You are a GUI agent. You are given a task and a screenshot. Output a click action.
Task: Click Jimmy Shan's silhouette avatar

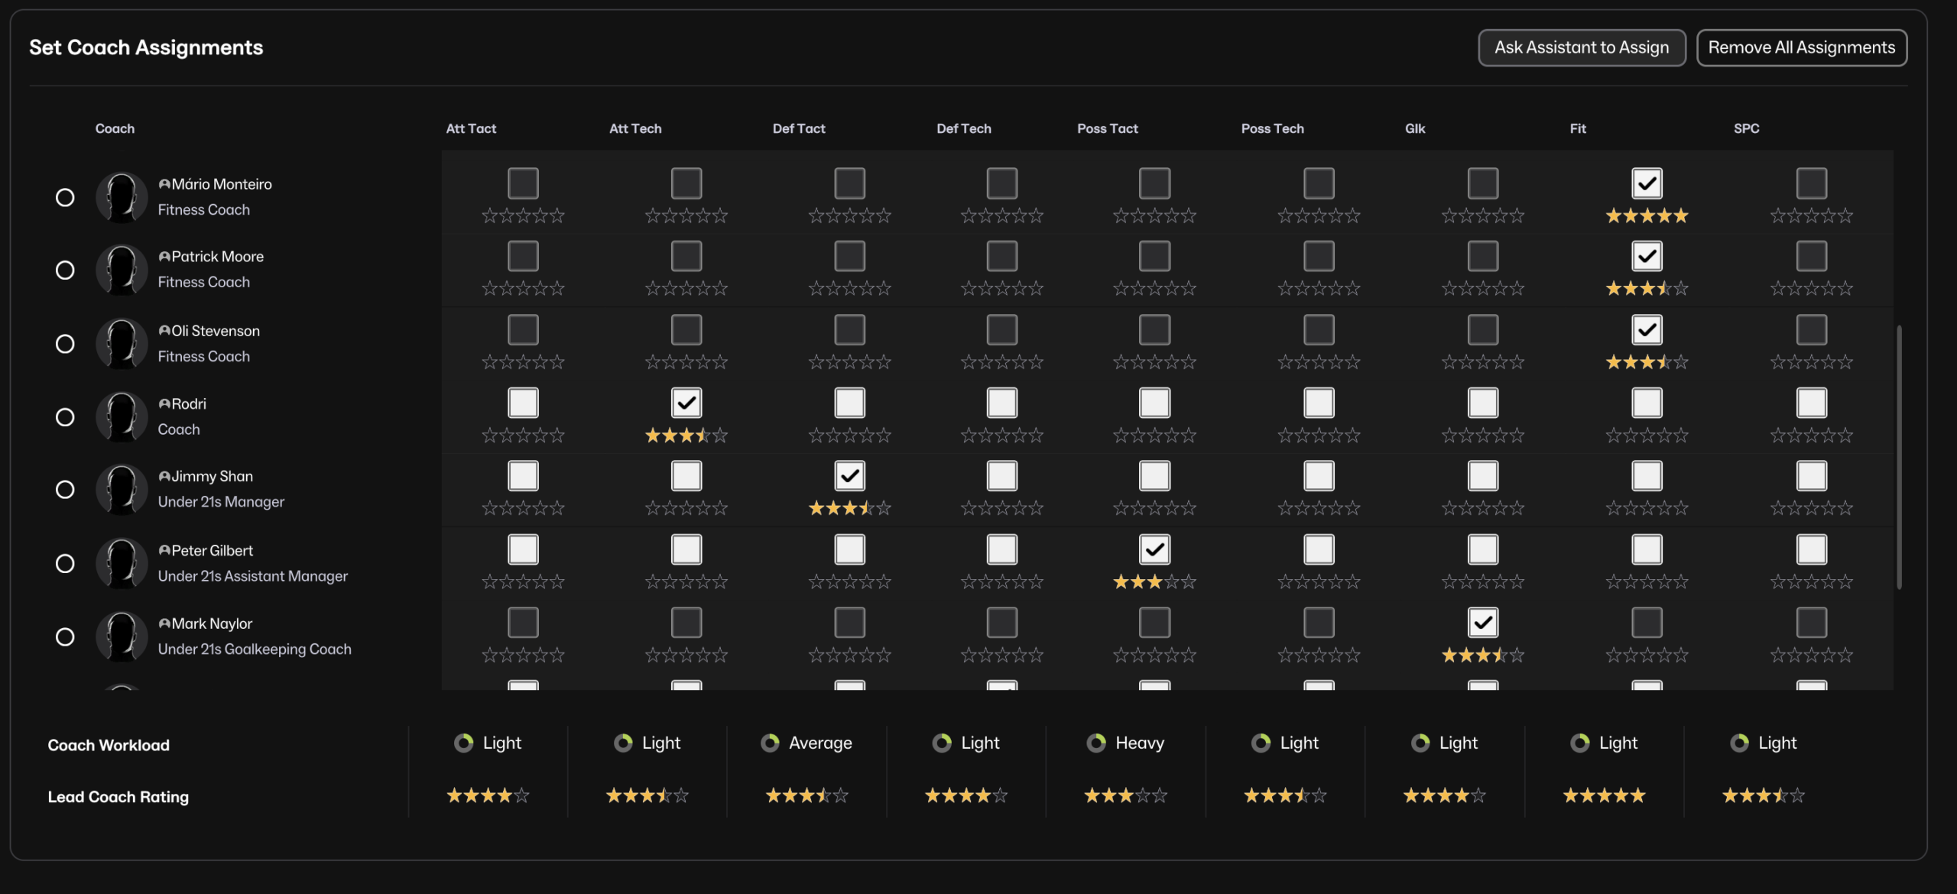point(121,489)
